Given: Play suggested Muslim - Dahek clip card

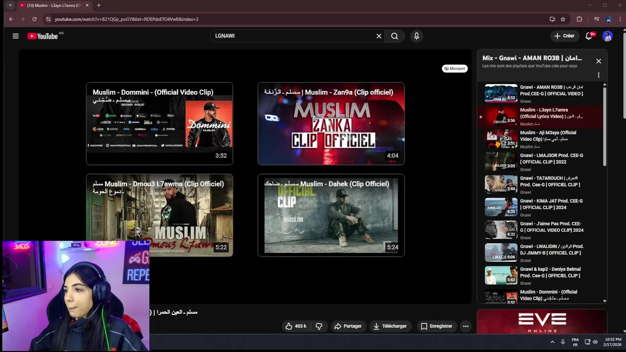Looking at the screenshot, I should pyautogui.click(x=331, y=215).
